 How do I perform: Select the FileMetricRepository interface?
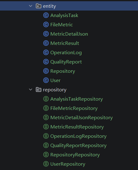74,108
